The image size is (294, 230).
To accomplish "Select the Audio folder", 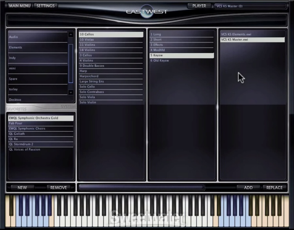I will [38, 37].
